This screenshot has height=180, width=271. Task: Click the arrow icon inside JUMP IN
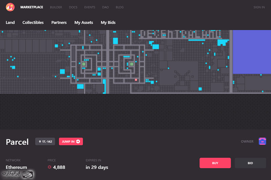click(78, 142)
